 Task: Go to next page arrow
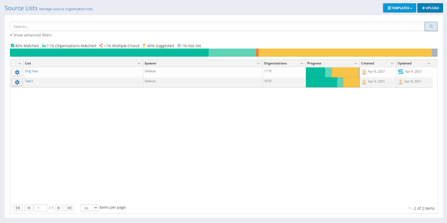59,208
